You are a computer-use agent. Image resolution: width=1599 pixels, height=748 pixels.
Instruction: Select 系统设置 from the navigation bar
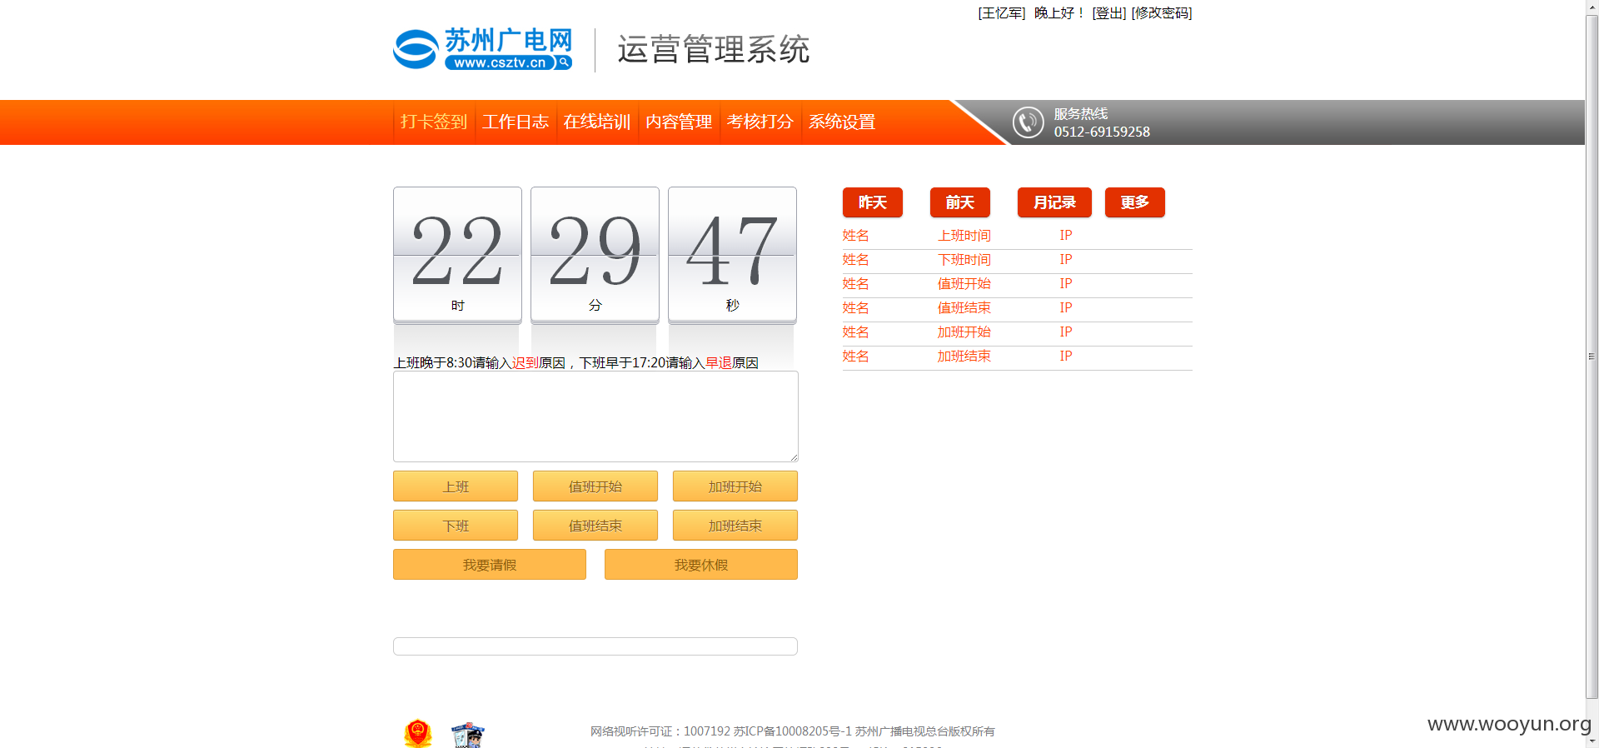coord(842,122)
